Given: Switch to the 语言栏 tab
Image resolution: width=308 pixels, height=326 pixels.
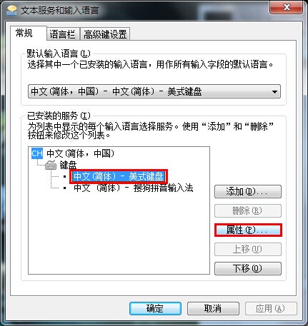Looking at the screenshot, I should 63,34.
